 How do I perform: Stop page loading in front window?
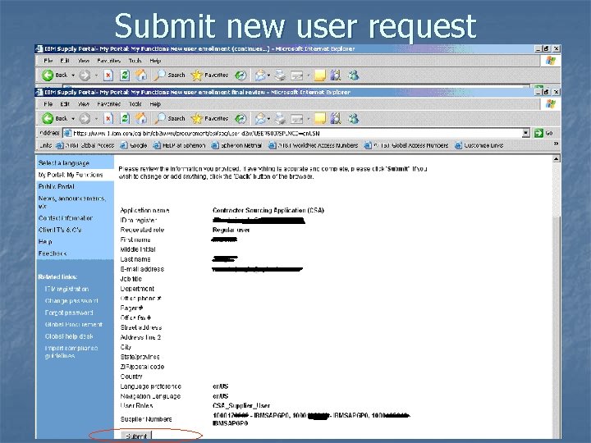point(108,119)
